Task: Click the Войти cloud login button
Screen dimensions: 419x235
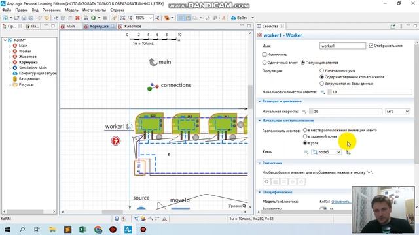Action: coord(239,18)
